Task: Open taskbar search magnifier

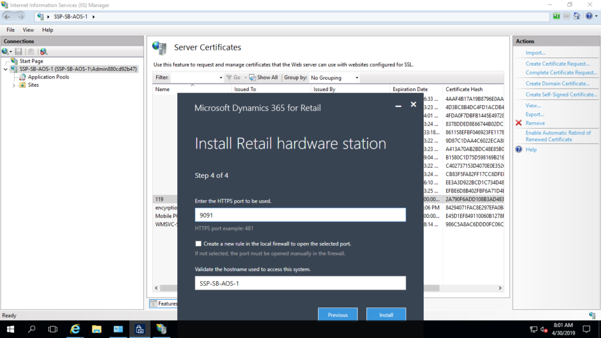Action: coord(32,329)
